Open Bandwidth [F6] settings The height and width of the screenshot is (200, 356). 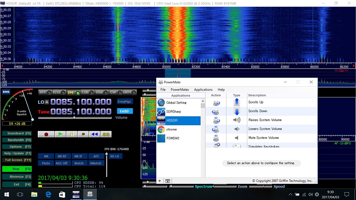pyautogui.click(x=17, y=140)
